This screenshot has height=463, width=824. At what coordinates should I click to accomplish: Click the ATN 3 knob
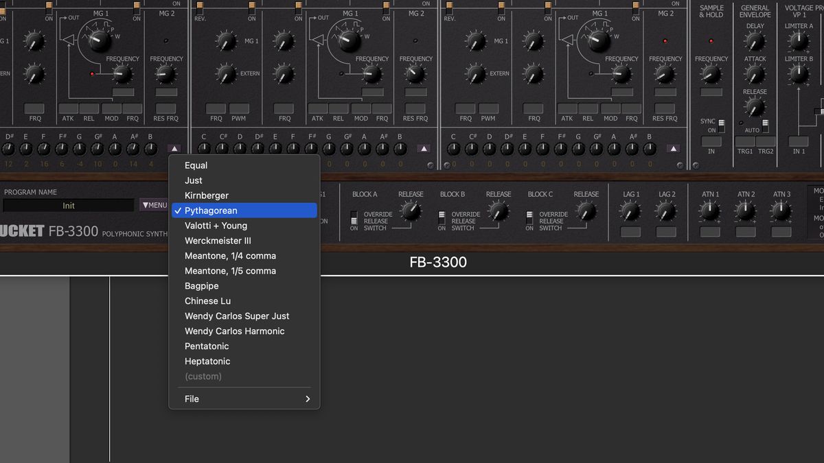point(781,211)
